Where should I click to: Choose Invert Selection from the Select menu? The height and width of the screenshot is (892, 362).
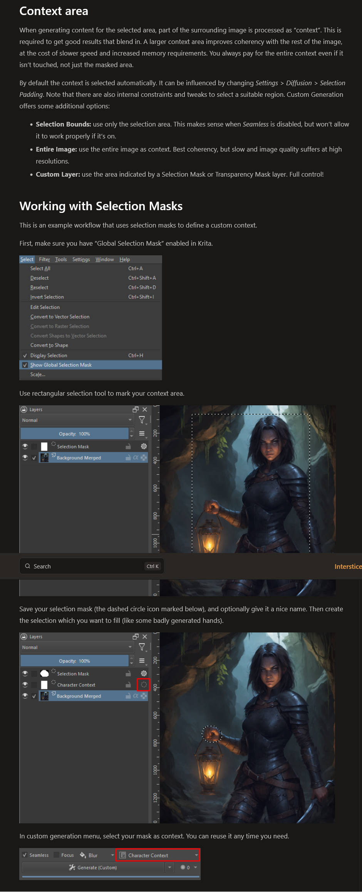coord(90,297)
